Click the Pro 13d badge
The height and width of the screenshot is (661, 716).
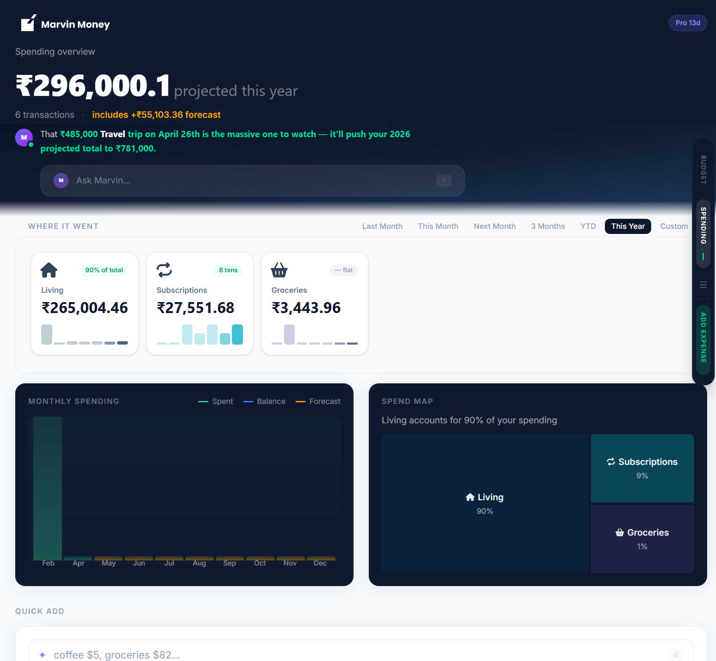tap(687, 23)
